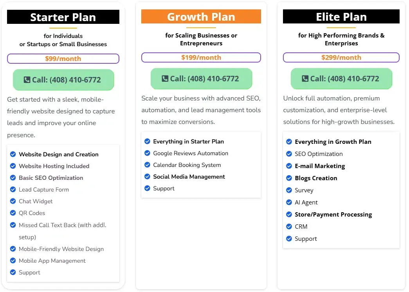
Task: Click the checkmark icon beside Website Design and Creation
Action: [13, 154]
